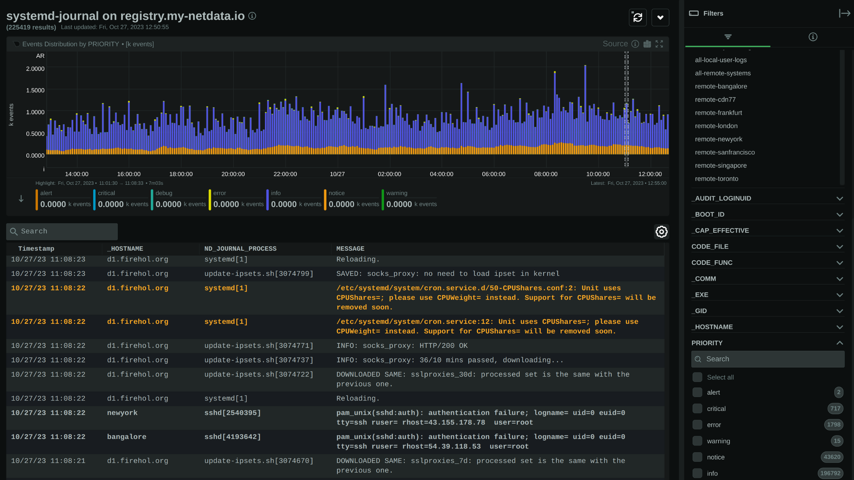The width and height of the screenshot is (854, 480).
Task: Collapse the Filters sidebar with the arrow icon
Action: point(844,13)
